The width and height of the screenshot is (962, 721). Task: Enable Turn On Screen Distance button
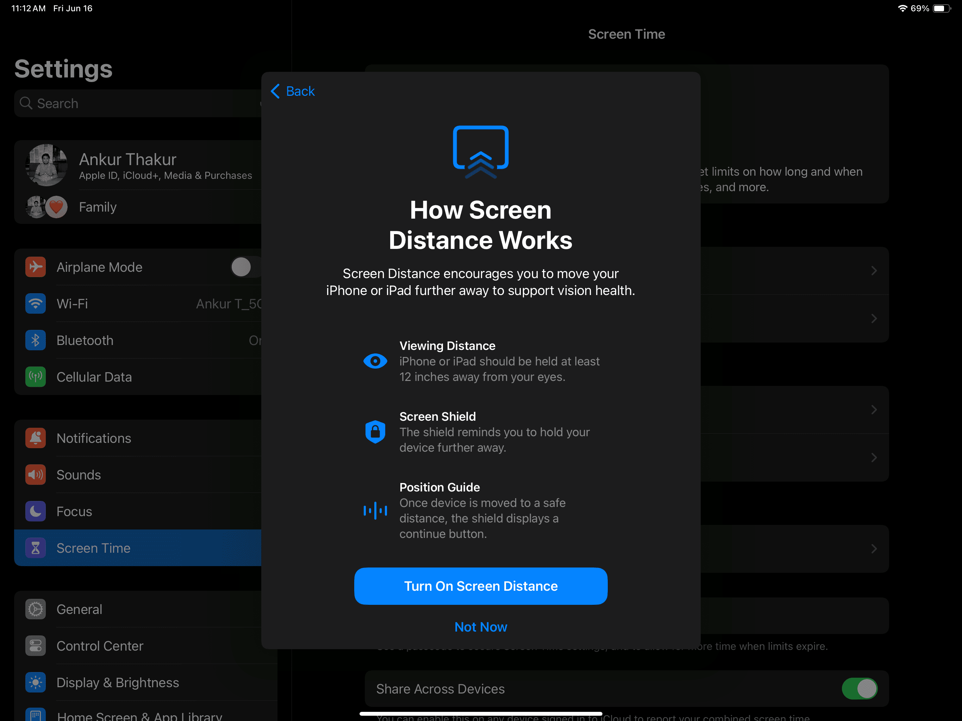480,585
